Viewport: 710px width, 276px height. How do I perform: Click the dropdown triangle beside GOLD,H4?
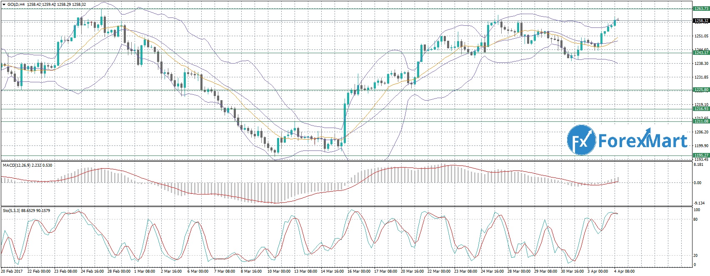point(3,5)
